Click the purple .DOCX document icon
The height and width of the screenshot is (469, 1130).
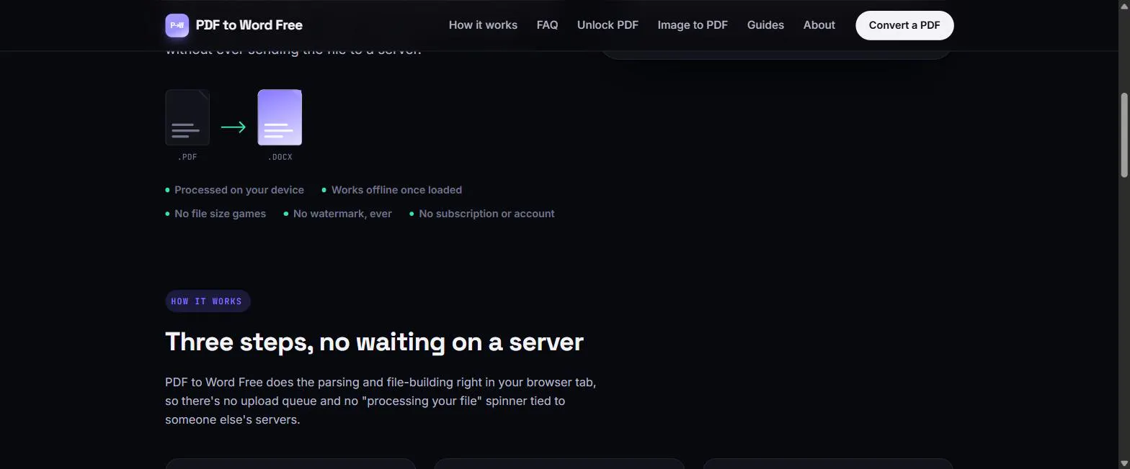tap(280, 118)
